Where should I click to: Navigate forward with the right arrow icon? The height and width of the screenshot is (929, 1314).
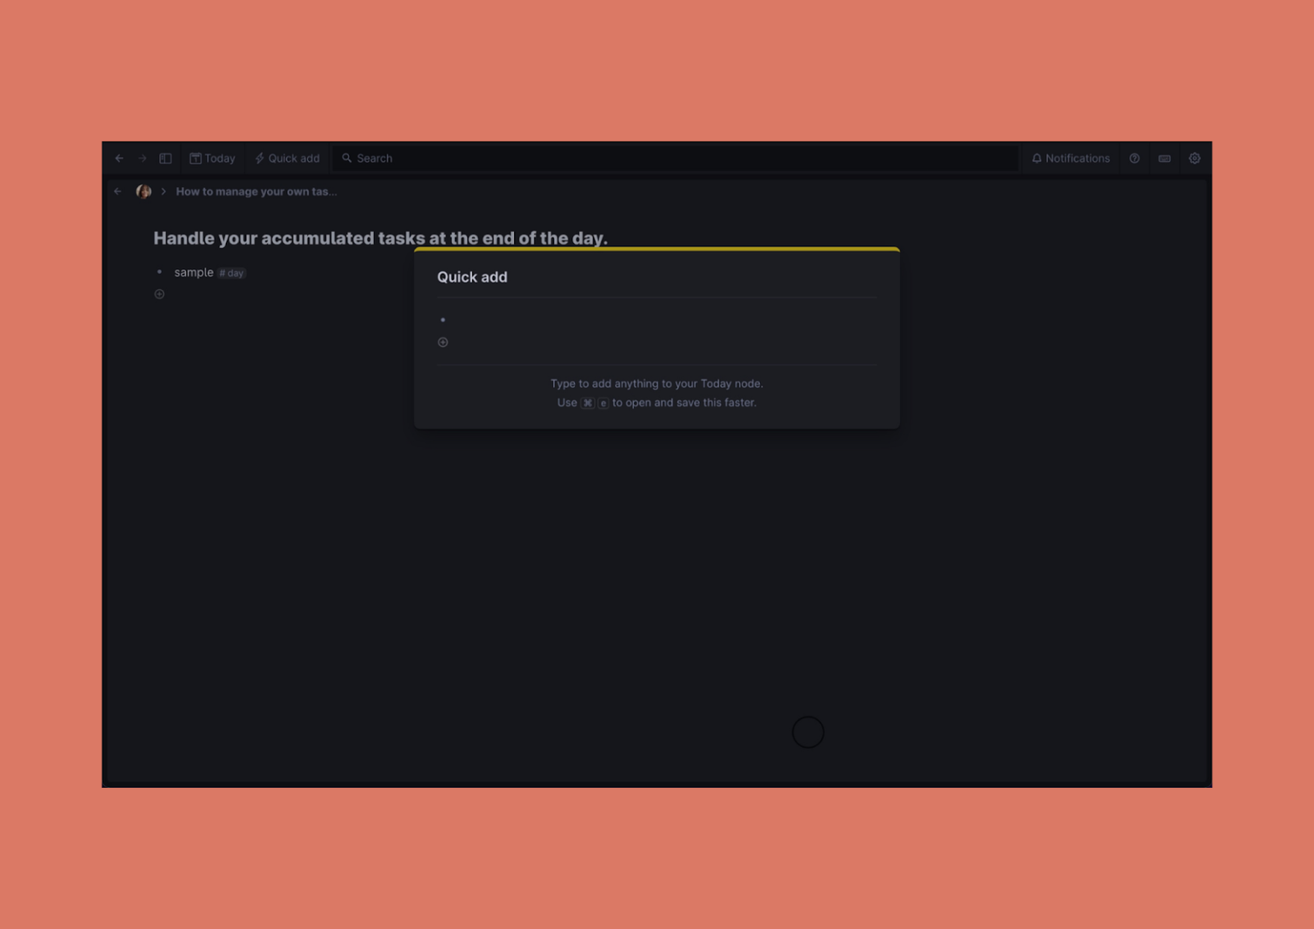pyautogui.click(x=142, y=158)
